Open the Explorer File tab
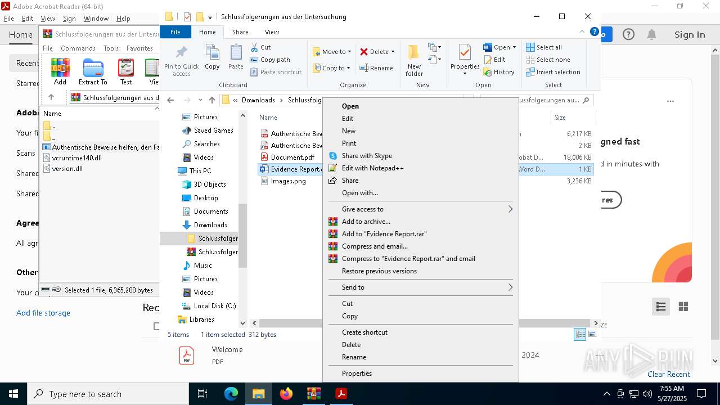The image size is (720, 405). pyautogui.click(x=175, y=32)
